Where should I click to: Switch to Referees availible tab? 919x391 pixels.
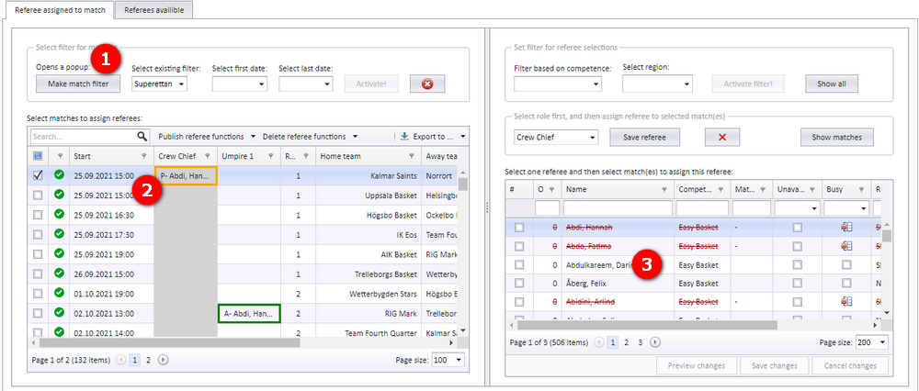click(154, 10)
